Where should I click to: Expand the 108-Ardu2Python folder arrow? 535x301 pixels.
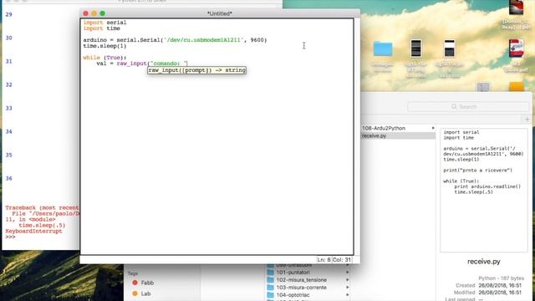tap(433, 128)
